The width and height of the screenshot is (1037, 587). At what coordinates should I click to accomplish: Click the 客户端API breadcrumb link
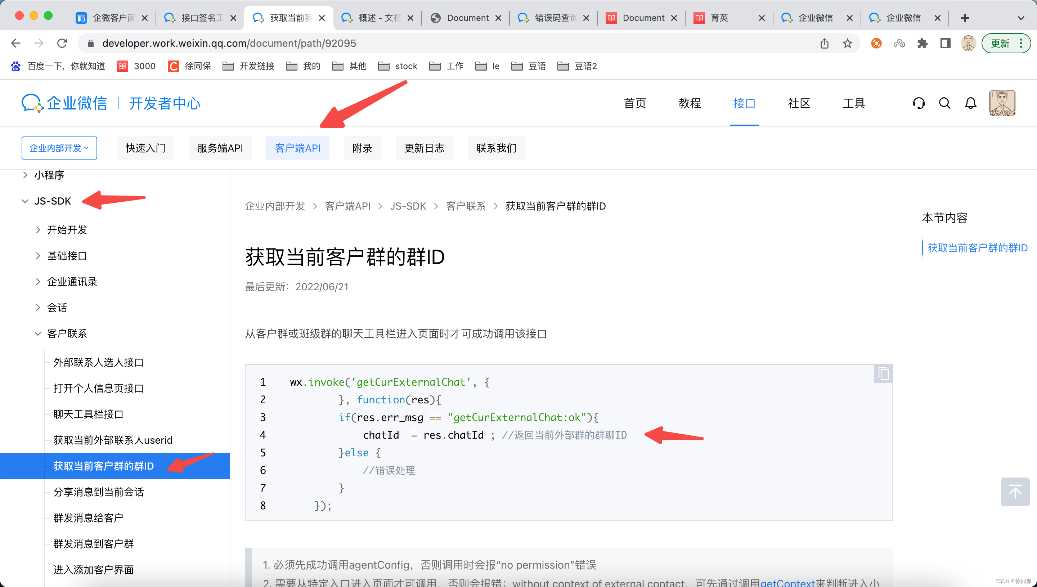(x=347, y=206)
